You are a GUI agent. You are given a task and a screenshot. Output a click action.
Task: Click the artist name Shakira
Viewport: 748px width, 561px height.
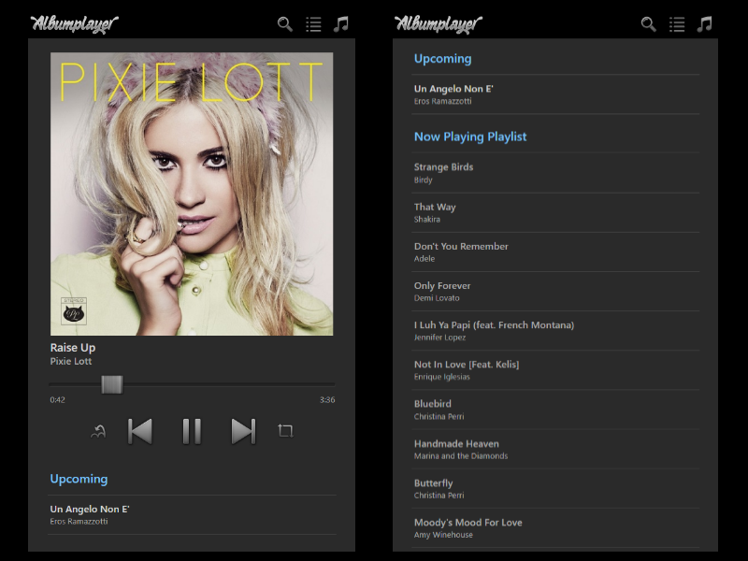427,220
